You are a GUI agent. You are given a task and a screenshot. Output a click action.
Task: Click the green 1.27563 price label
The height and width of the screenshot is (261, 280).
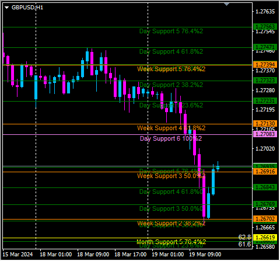[265, 27]
